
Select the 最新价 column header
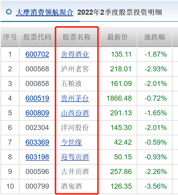point(118,37)
